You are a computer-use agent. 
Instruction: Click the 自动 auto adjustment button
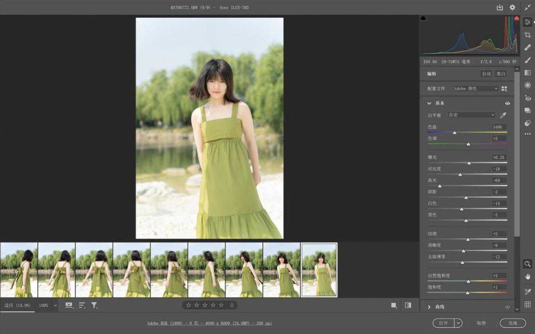(x=486, y=74)
